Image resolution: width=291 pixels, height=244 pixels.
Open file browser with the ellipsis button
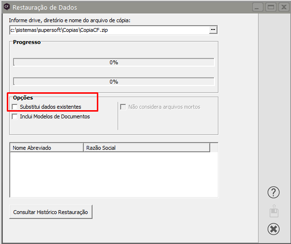(213, 30)
